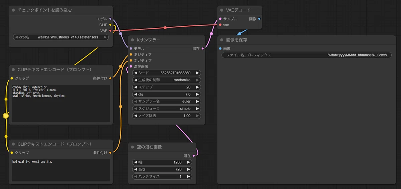Click the orange ネガティブ link midpoint dot

pyautogui.click(x=120, y=107)
